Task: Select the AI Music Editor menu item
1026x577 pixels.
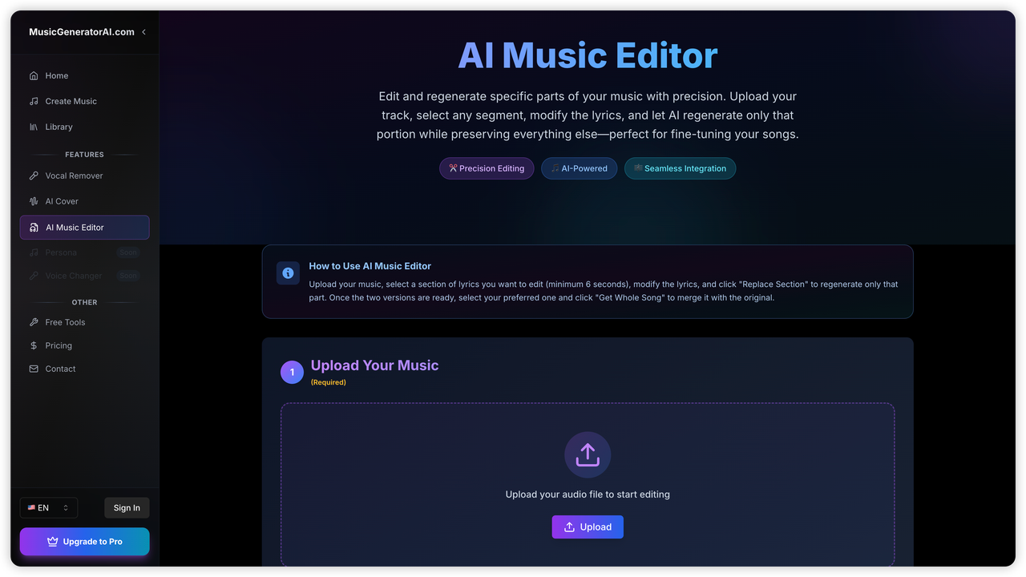Action: coord(85,228)
